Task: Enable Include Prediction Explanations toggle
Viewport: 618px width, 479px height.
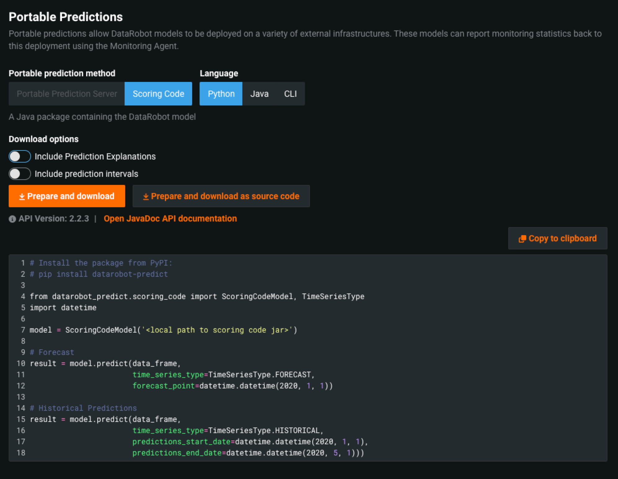Action: pos(20,157)
